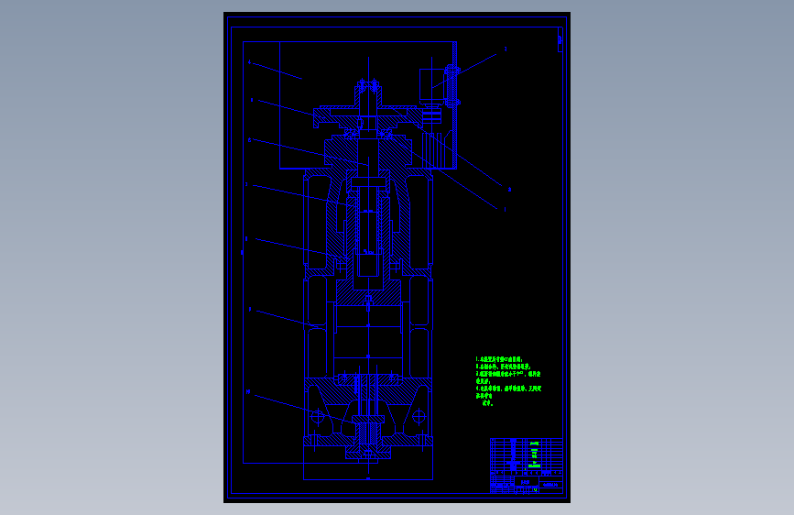Image resolution: width=794 pixels, height=515 pixels.
Task: Click callout number 1 on the right side
Action: 505,209
